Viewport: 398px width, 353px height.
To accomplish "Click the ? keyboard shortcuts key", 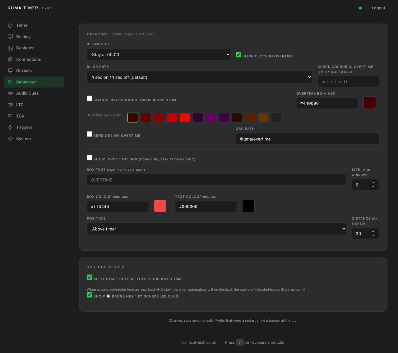I will pyautogui.click(x=240, y=342).
